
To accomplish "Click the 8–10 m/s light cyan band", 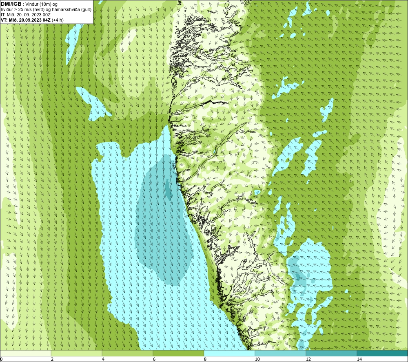I will tap(229, 353).
